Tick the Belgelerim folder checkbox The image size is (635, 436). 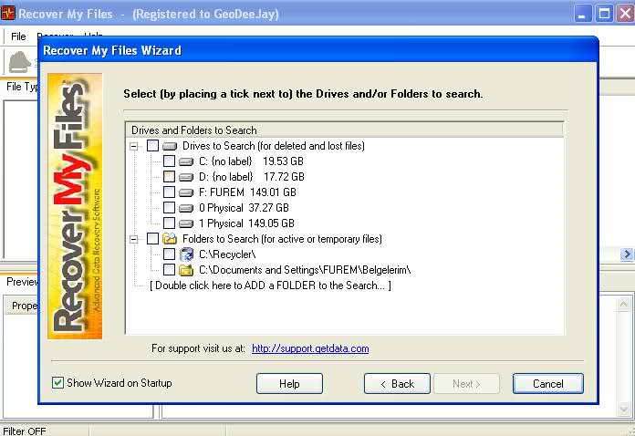click(x=169, y=270)
